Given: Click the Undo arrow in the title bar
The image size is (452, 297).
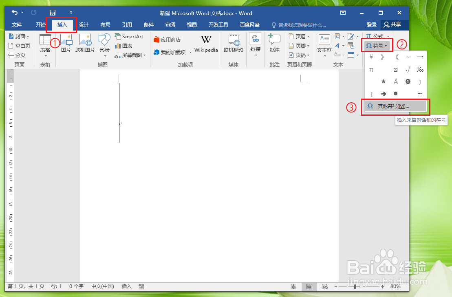Looking at the screenshot, I should pos(14,12).
